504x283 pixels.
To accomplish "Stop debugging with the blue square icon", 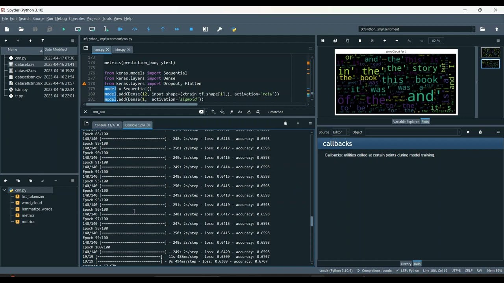I will [191, 29].
